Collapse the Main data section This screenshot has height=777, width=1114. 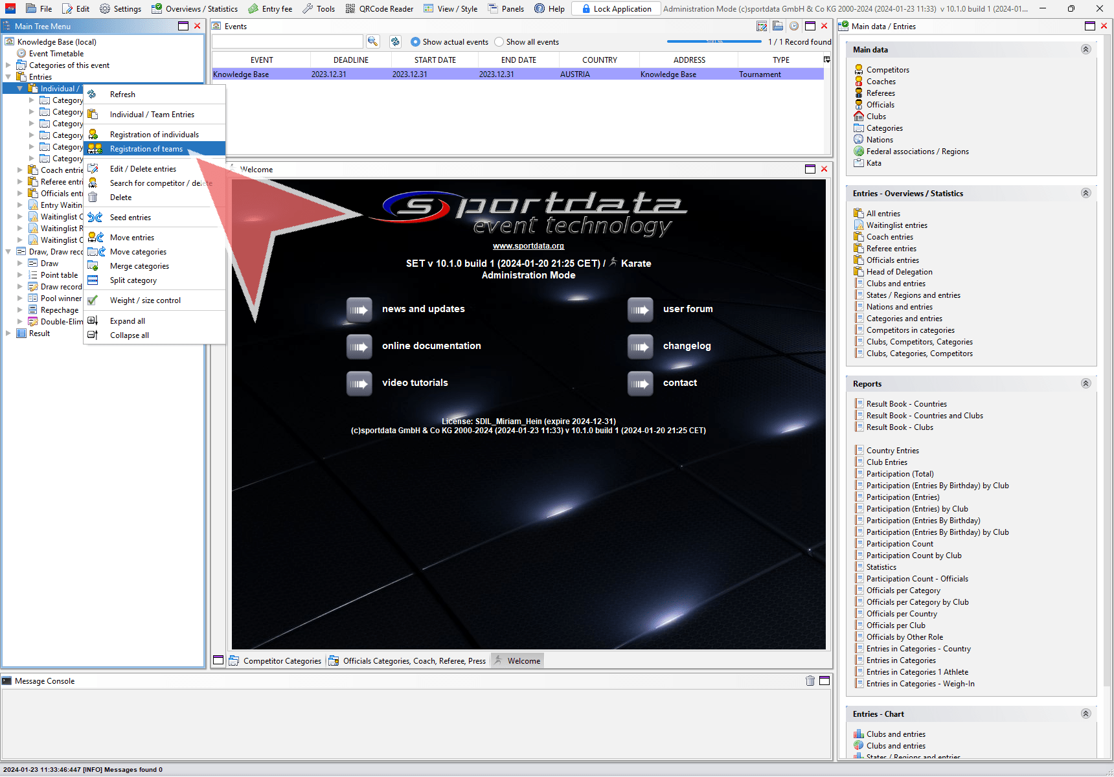tap(1086, 50)
